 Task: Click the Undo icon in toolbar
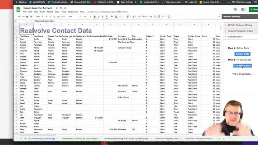tap(19, 17)
